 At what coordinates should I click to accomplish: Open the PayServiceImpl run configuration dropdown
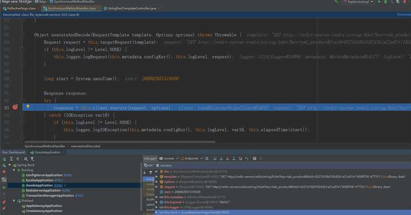point(358,2)
